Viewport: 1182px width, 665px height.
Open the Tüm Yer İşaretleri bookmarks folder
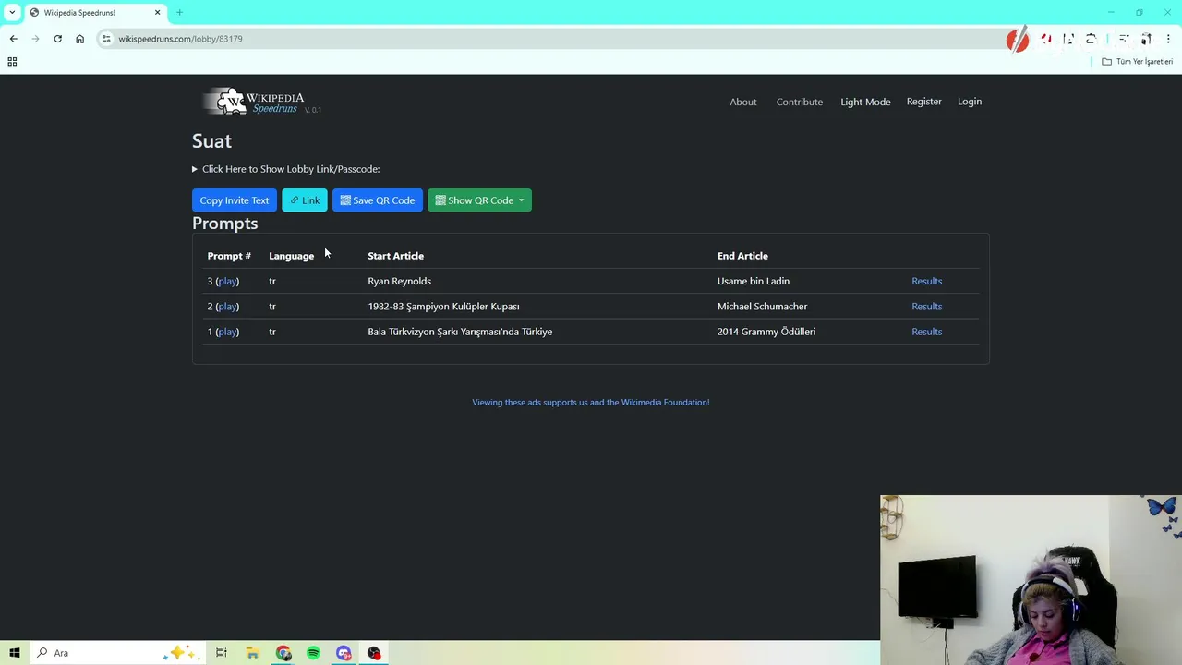[1137, 62]
